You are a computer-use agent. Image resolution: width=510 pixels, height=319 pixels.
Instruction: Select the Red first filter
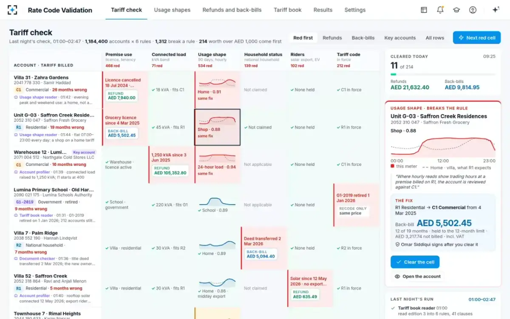pyautogui.click(x=303, y=38)
